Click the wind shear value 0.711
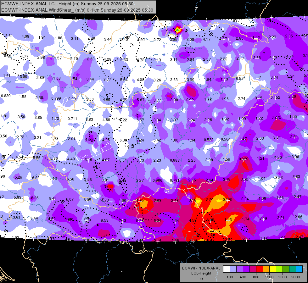 click(72, 119)
